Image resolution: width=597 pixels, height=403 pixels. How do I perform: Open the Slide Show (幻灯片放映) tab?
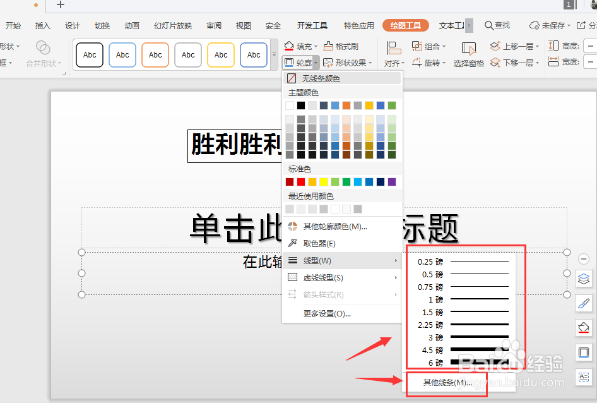click(x=173, y=25)
